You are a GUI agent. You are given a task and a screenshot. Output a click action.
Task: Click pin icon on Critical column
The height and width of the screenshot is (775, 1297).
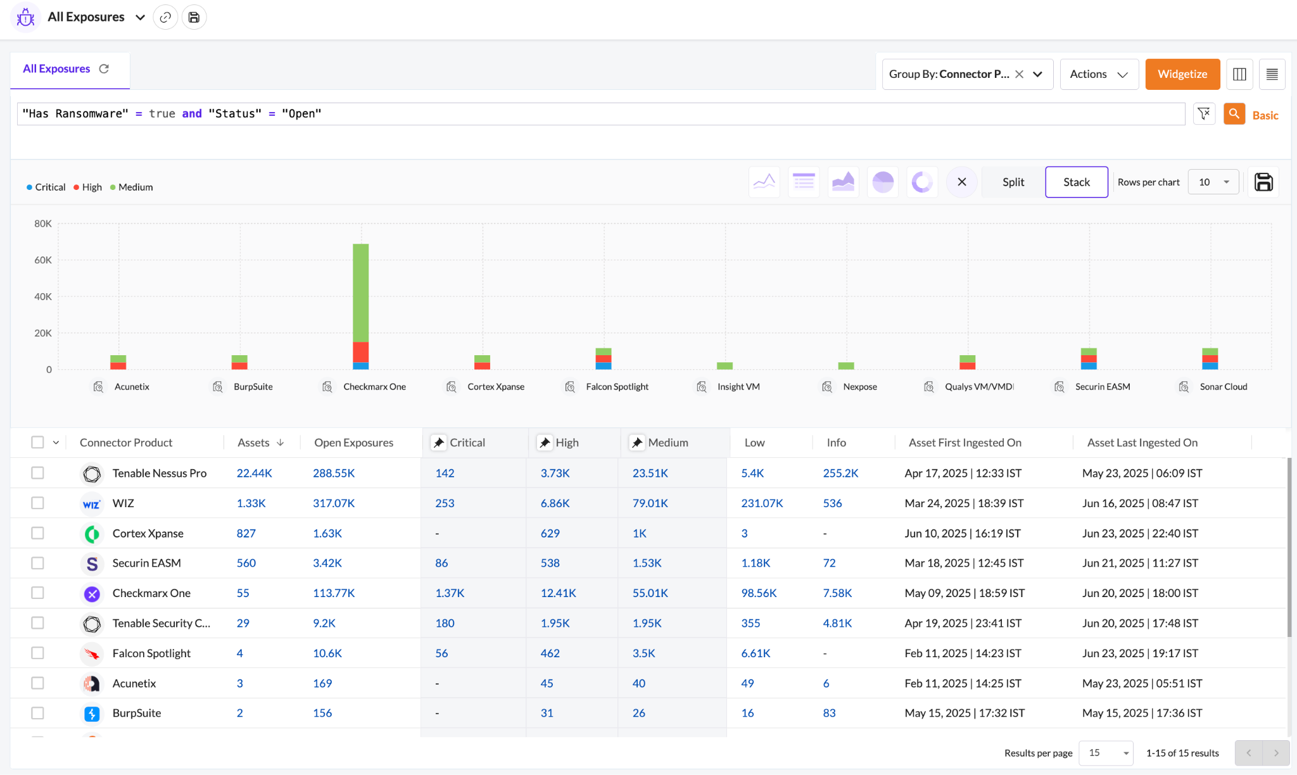(x=438, y=443)
